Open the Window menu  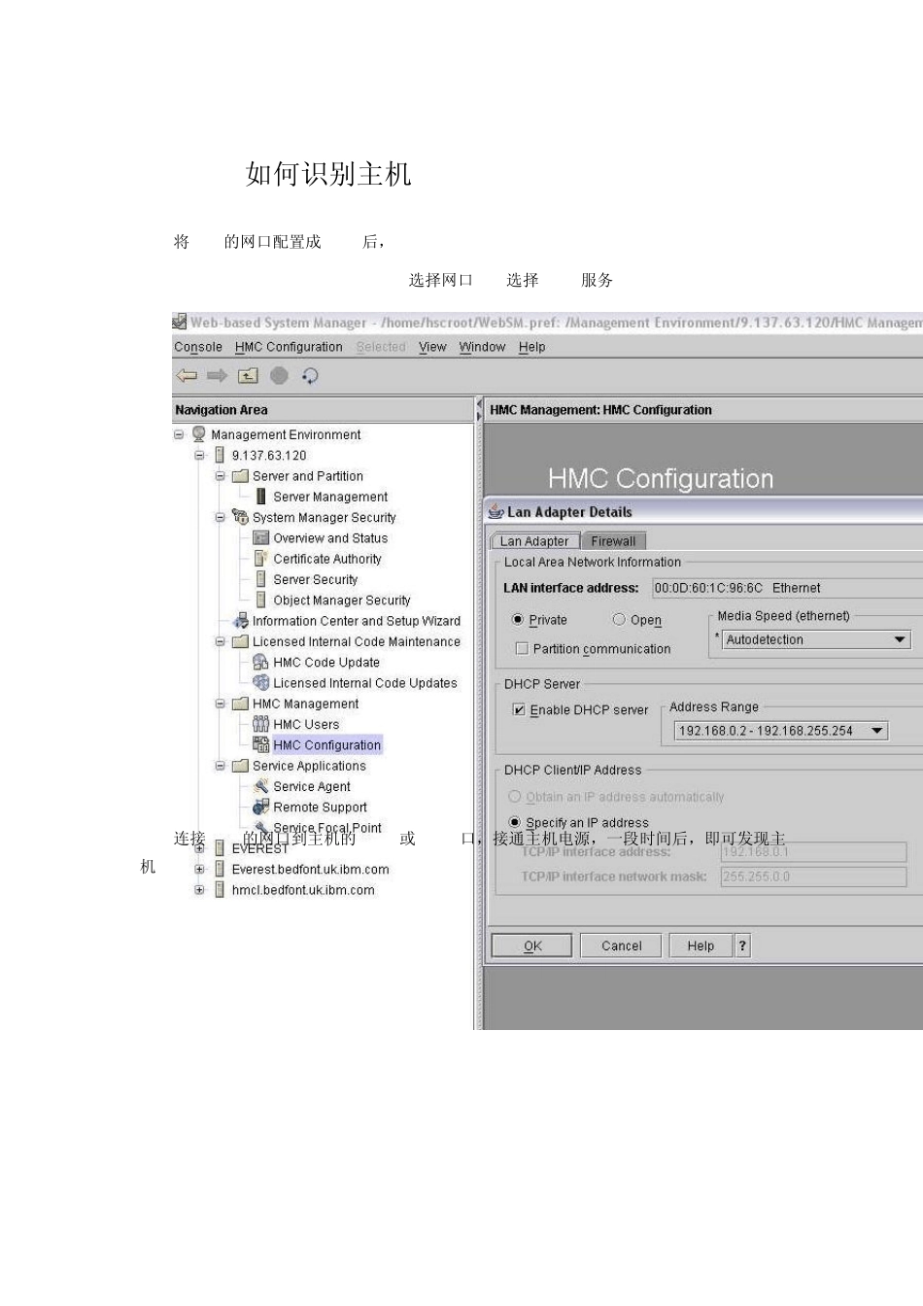click(x=482, y=347)
